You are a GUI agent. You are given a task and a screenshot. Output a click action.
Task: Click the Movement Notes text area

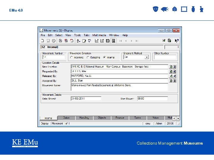(119, 87)
